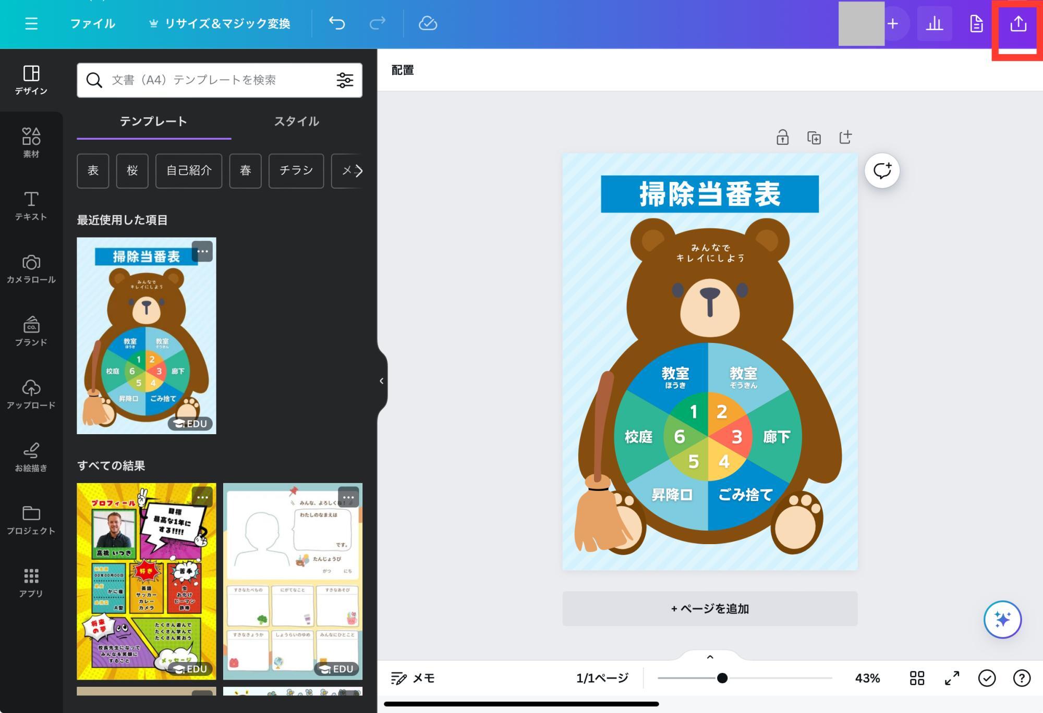Open the 素材 elements panel
The height and width of the screenshot is (713, 1043).
(x=31, y=143)
